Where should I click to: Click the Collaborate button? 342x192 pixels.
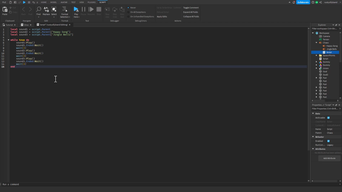coord(303,2)
